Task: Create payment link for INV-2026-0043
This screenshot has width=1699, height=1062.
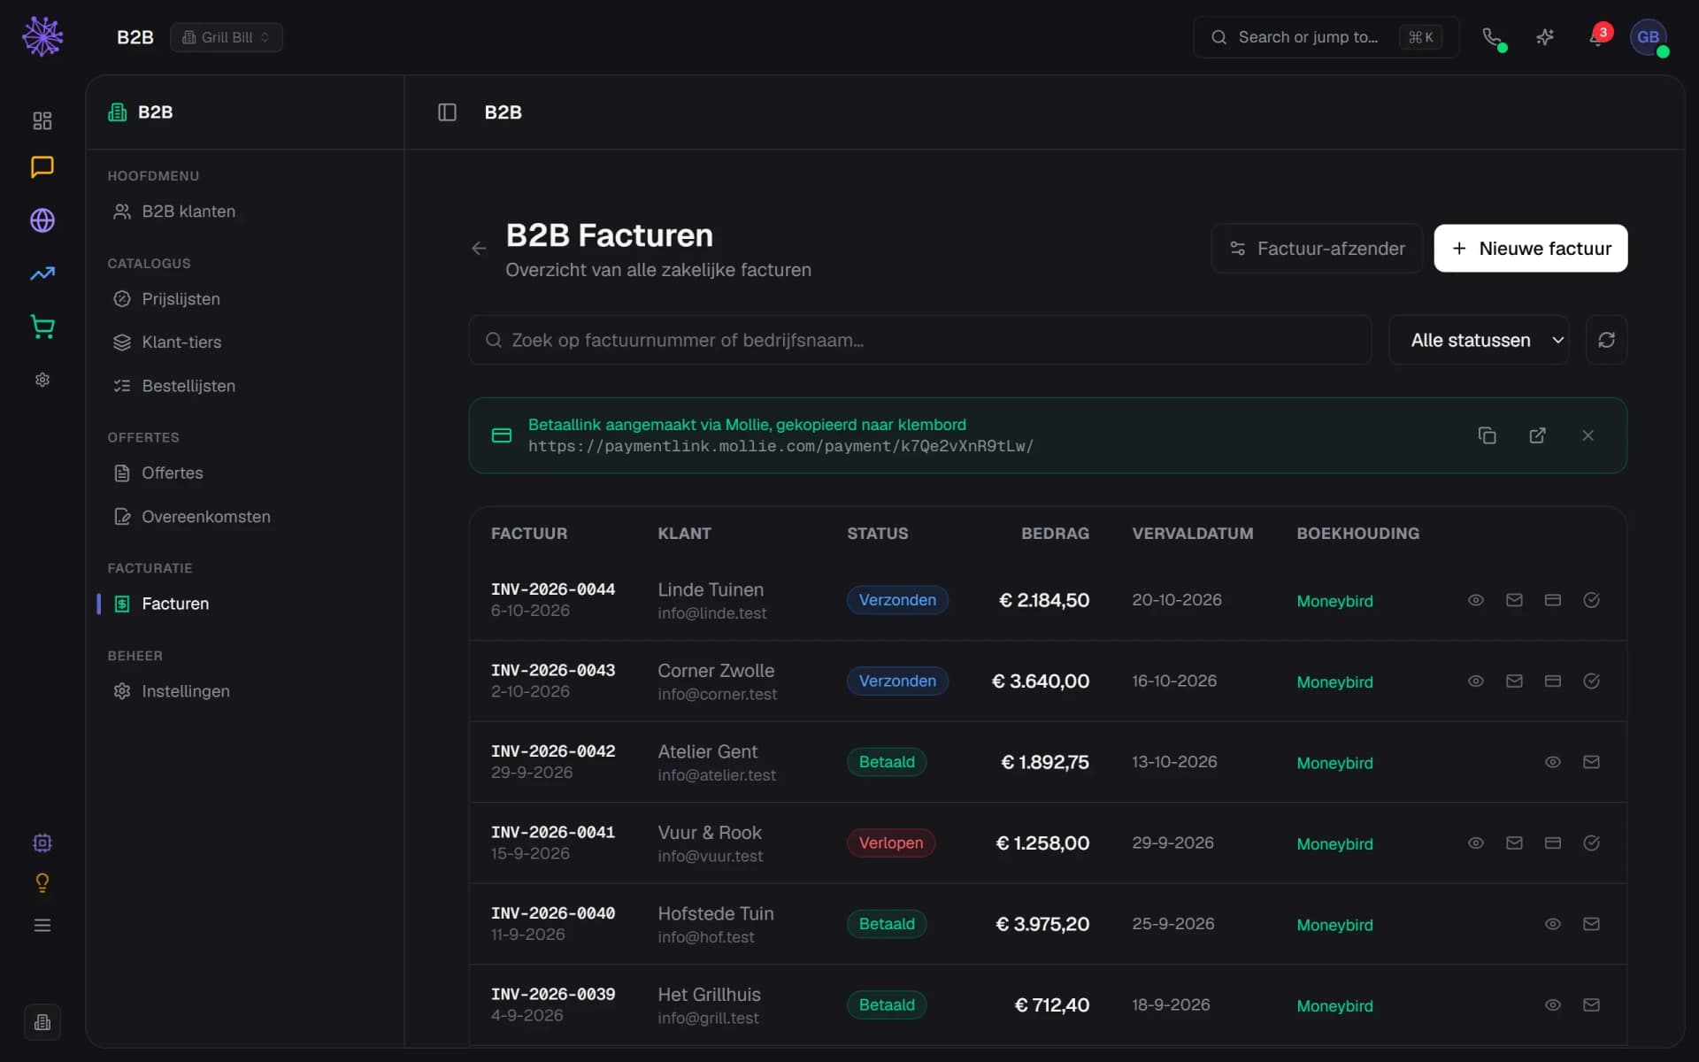Action: pos(1553,681)
